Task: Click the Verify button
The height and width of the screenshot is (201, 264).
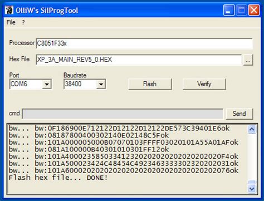Action: [x=204, y=84]
